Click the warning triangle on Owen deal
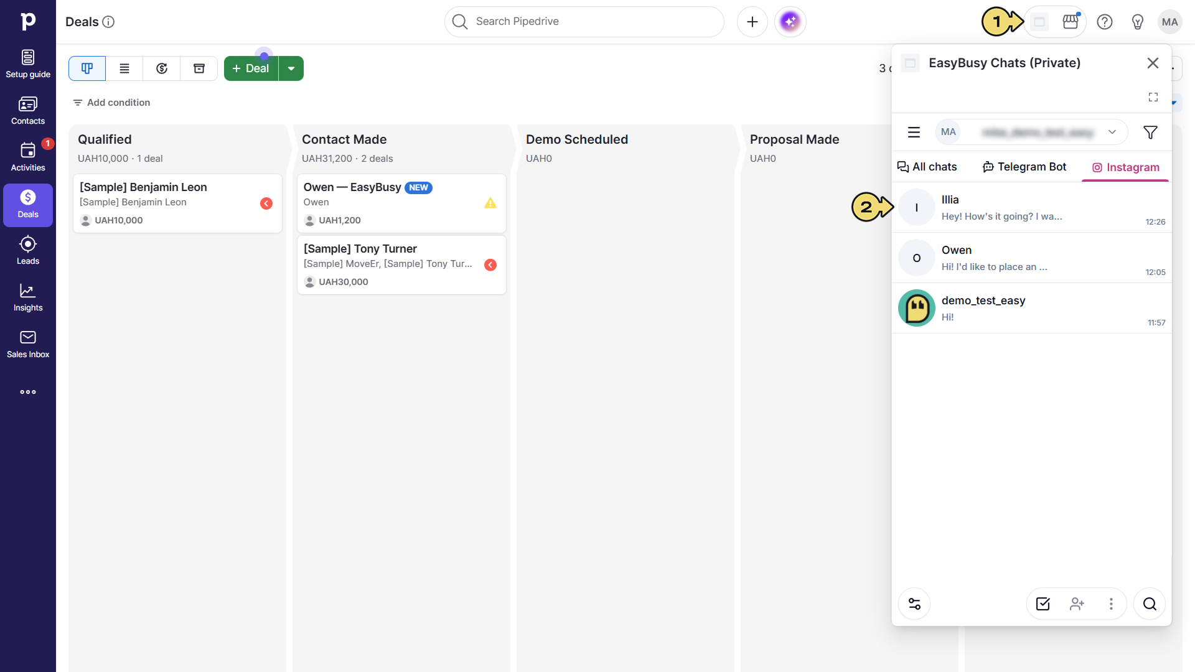 tap(490, 203)
